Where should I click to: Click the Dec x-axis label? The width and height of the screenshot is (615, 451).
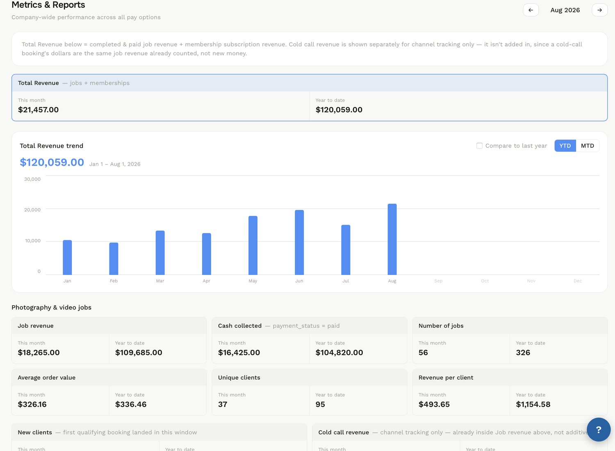[578, 281]
